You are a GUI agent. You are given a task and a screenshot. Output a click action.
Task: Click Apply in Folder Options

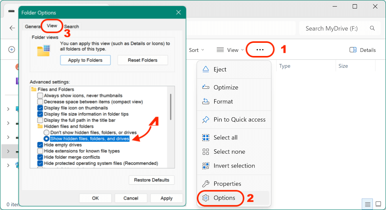[x=166, y=198]
